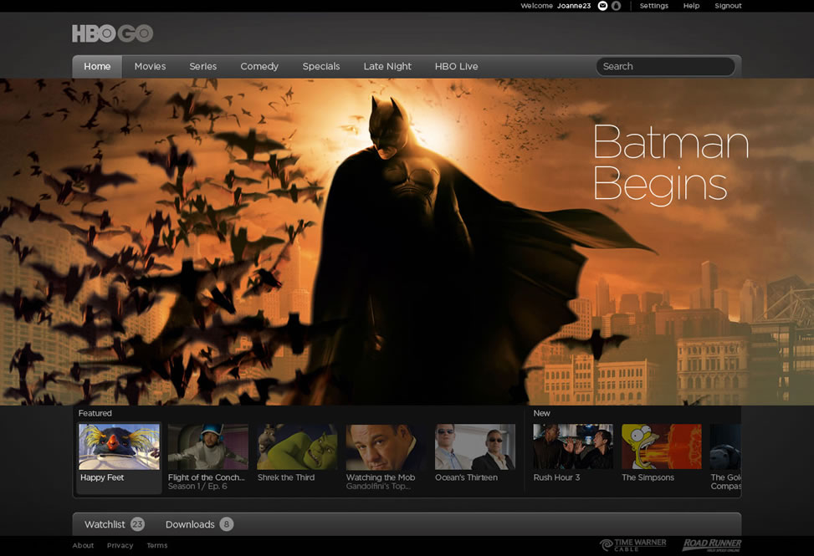Screen dimensions: 814x556
Task: Click the lock icon beside username
Action: (616, 6)
